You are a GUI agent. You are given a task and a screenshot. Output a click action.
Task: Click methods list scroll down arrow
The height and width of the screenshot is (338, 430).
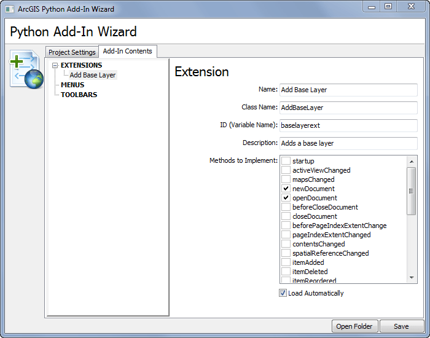click(412, 278)
